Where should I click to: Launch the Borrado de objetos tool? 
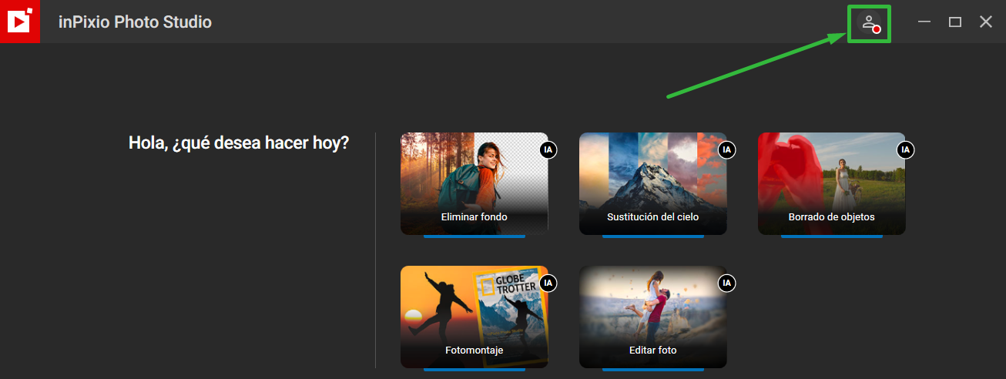[x=832, y=183]
